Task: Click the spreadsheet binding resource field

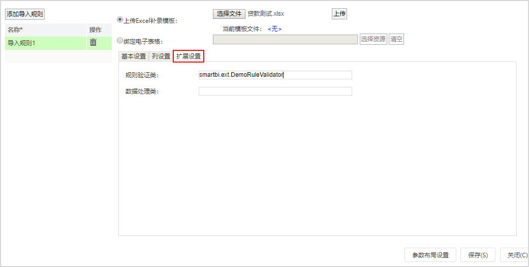Action: (285, 40)
